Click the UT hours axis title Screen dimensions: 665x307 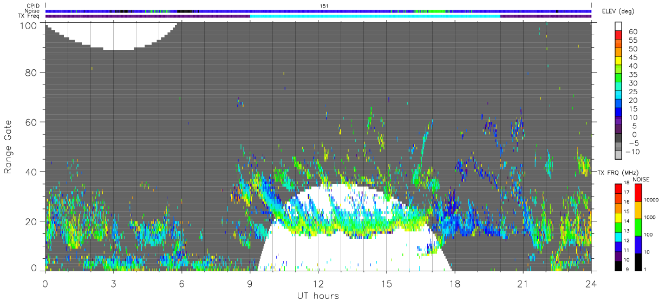coord(318,296)
